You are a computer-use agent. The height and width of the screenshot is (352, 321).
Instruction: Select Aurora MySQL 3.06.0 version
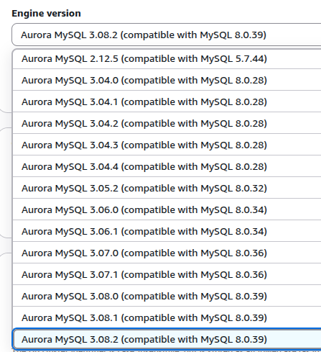point(167,209)
